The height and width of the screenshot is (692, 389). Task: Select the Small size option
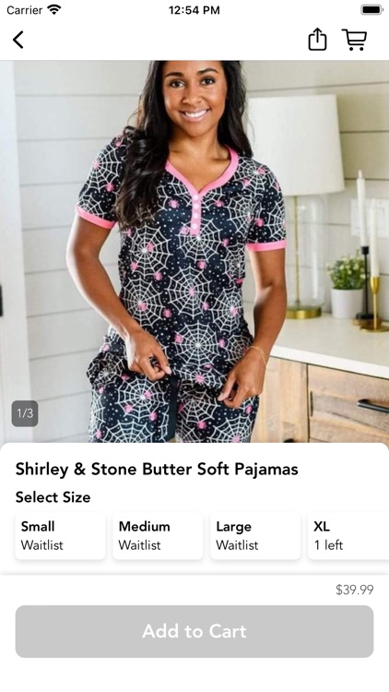[x=61, y=536]
